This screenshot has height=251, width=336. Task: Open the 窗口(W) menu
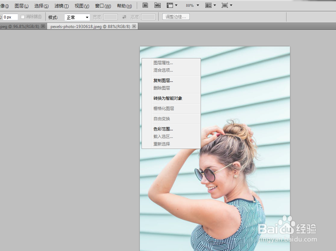[103, 6]
